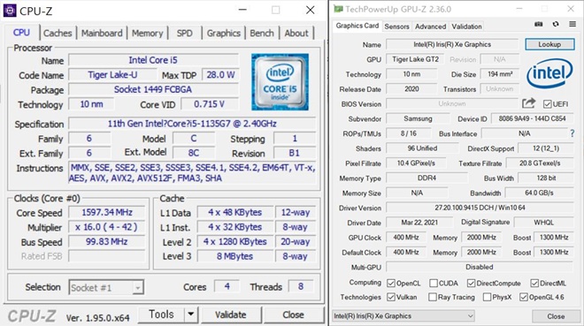Viewport: 584px width, 326px height.
Task: Switch to the Bench tab
Action: [x=262, y=33]
